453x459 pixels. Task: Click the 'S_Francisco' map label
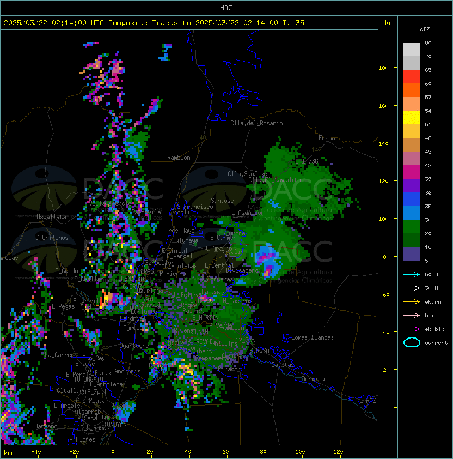point(195,207)
